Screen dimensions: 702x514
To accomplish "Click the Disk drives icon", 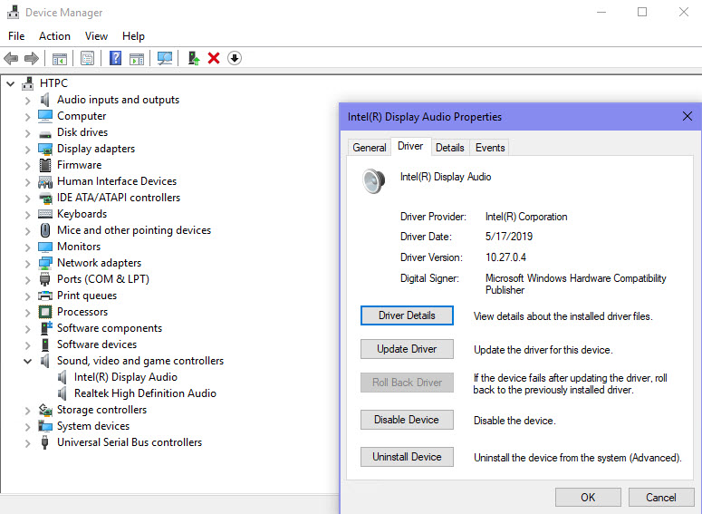I will pos(45,134).
